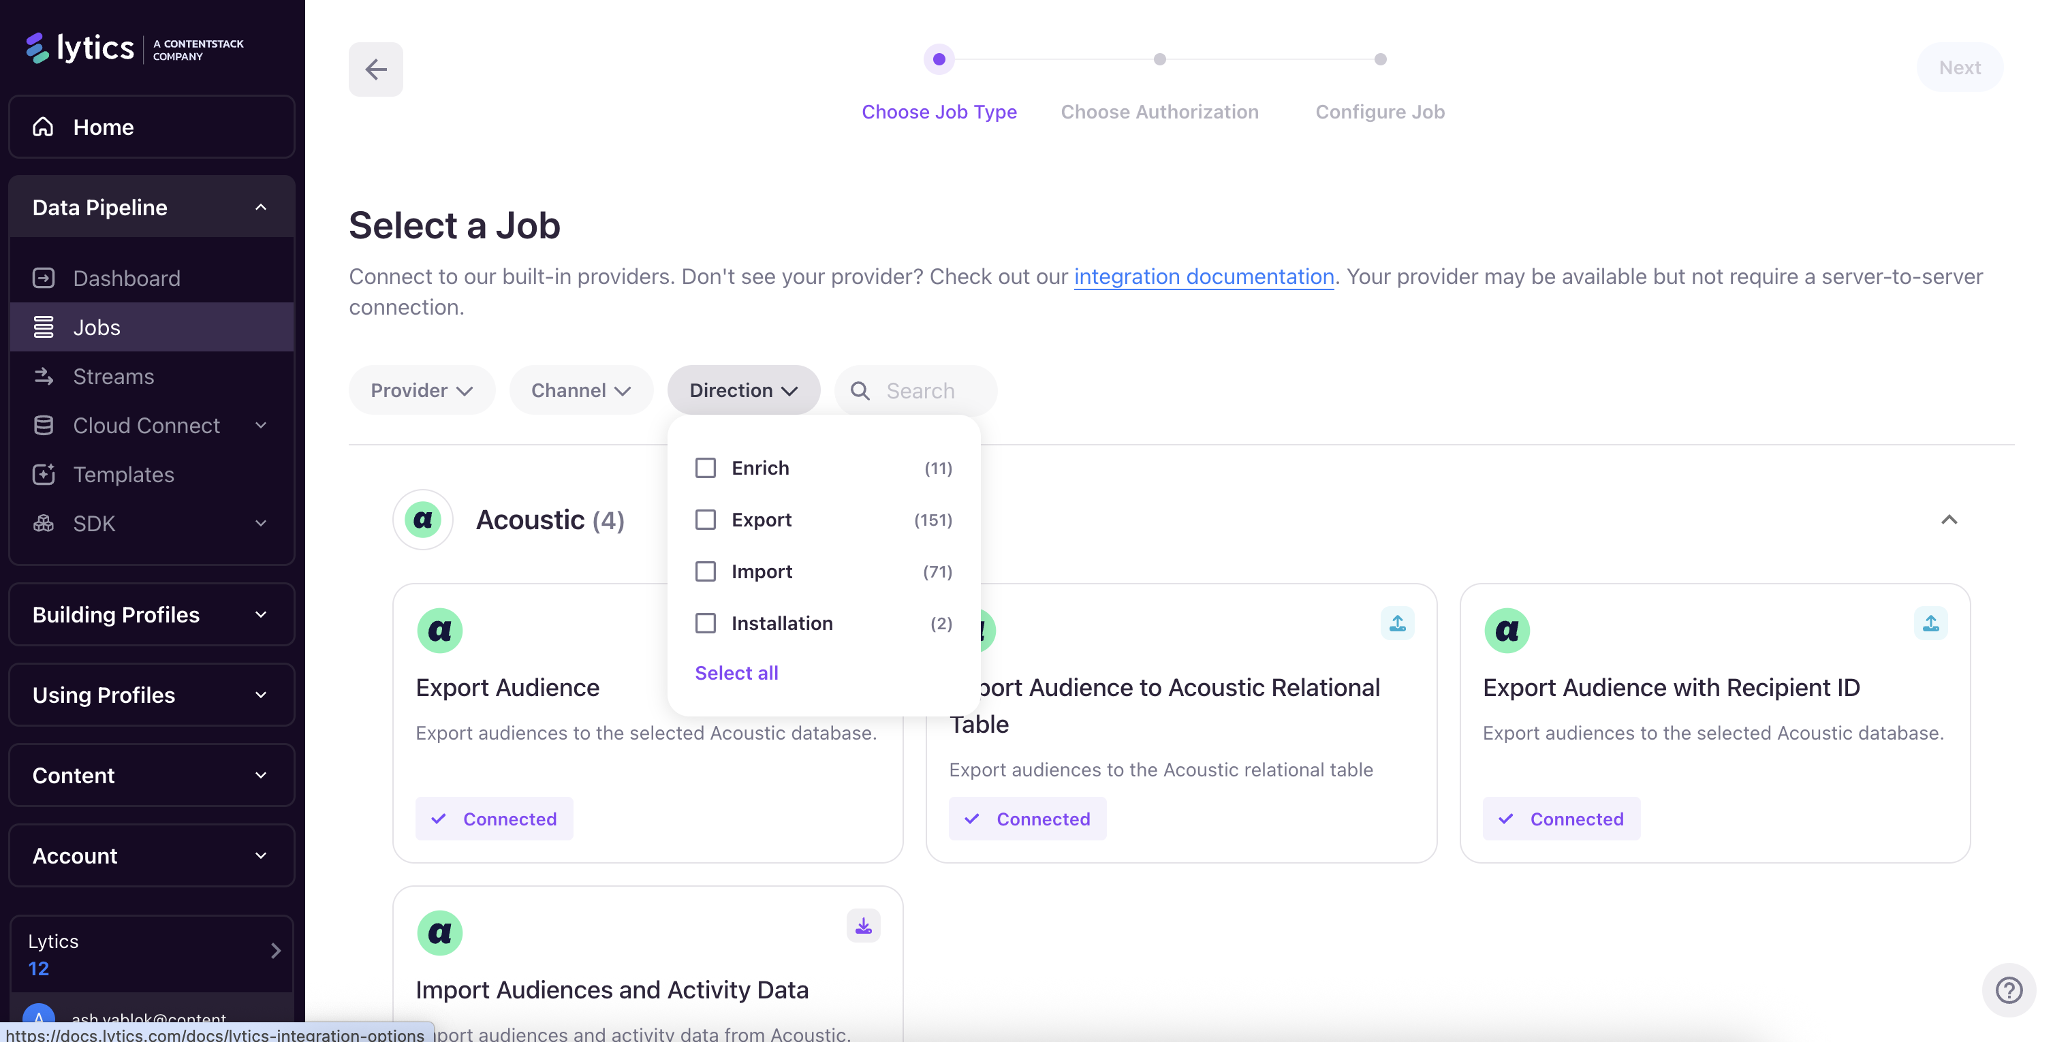2053x1042 pixels.
Task: Open the integration documentation link
Action: 1204,277
